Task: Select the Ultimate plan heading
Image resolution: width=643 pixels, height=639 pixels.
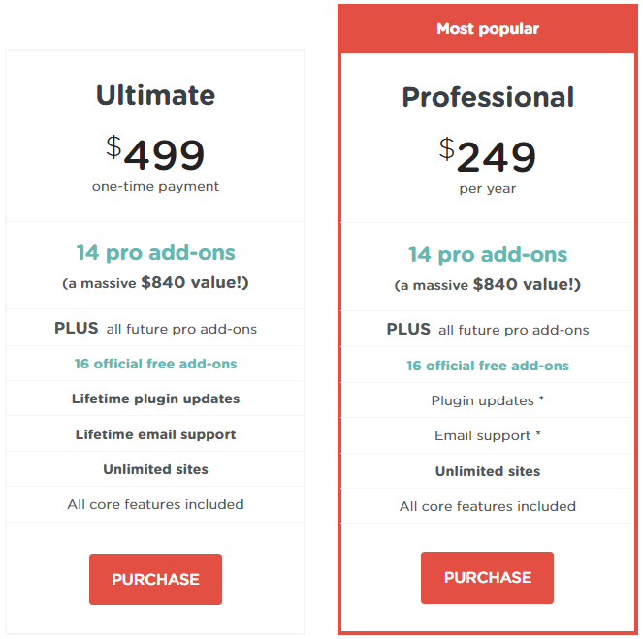Action: 155,95
